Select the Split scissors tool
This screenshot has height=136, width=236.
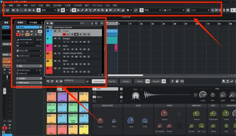[x=90, y=10]
